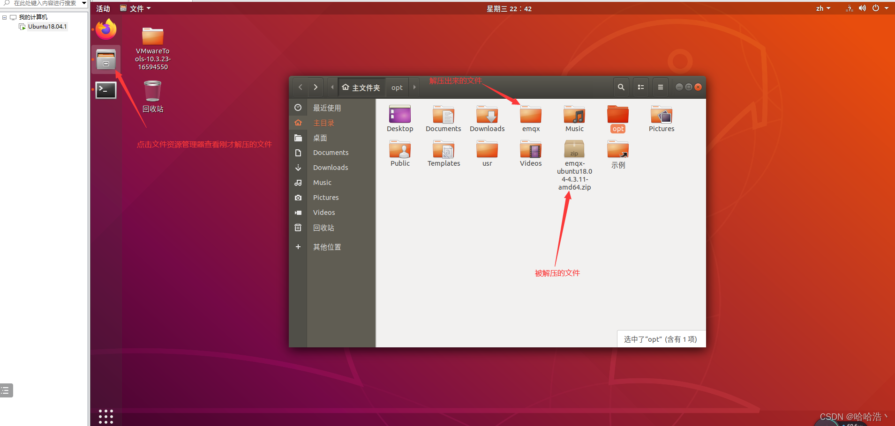Select the Downloads folder in main pane
Screen dimensions: 895x426
click(487, 119)
